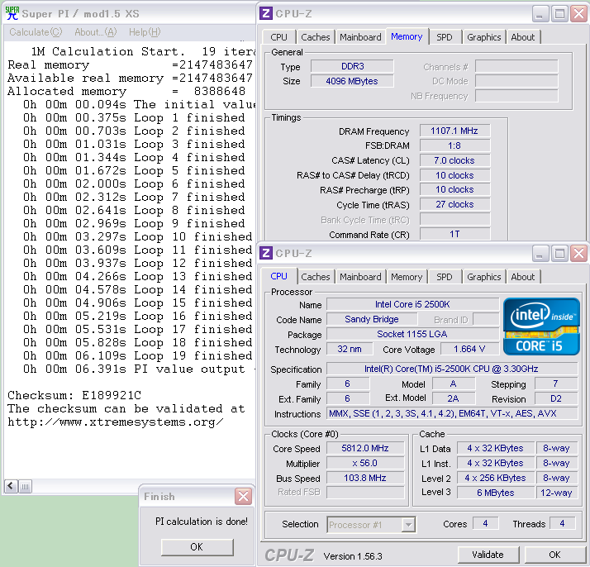The image size is (590, 567).
Task: Select CPU tab in lower CPU-Z window
Action: (x=278, y=276)
